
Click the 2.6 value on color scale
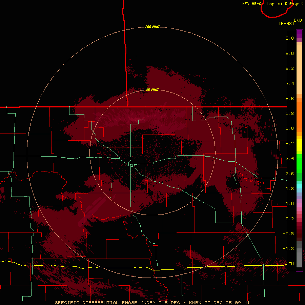[290, 174]
